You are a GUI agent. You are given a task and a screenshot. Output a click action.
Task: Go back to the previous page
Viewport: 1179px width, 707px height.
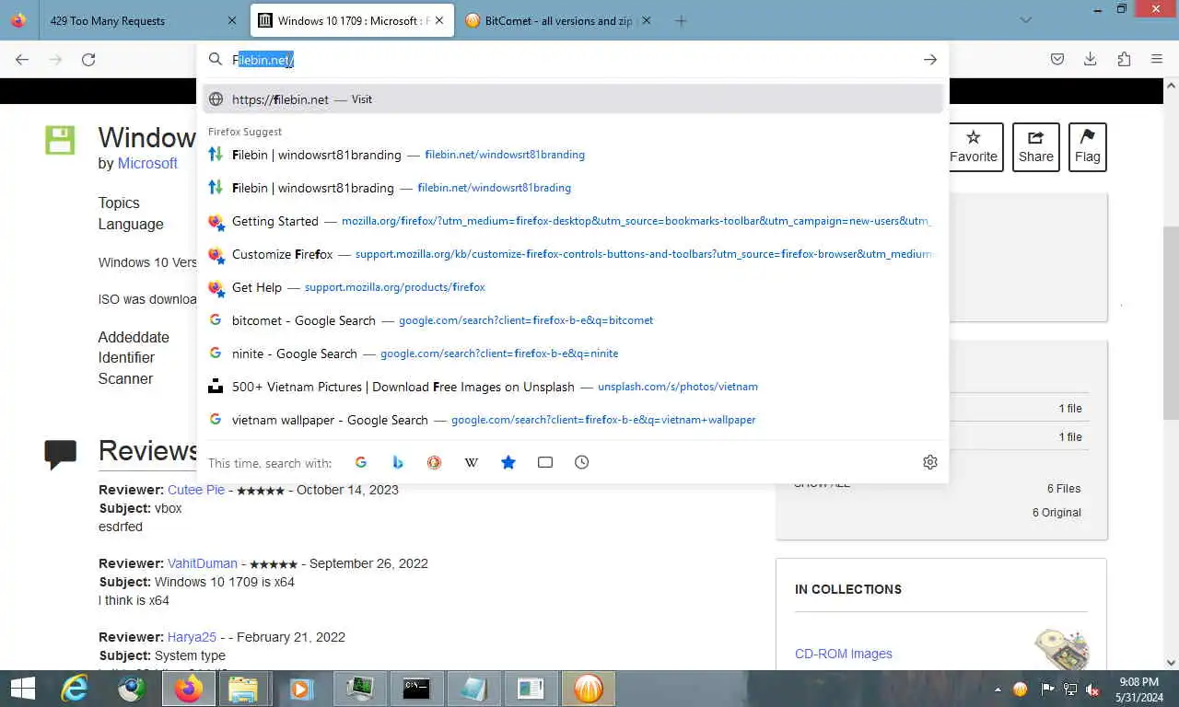[x=22, y=59]
